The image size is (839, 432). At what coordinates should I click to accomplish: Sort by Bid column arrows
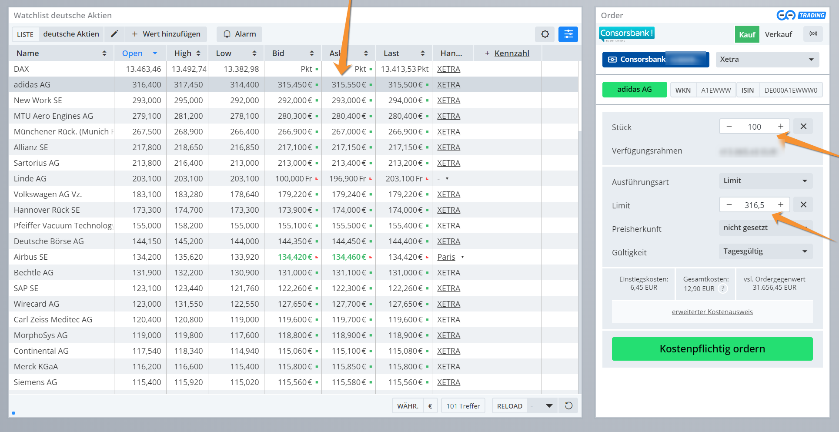point(312,53)
